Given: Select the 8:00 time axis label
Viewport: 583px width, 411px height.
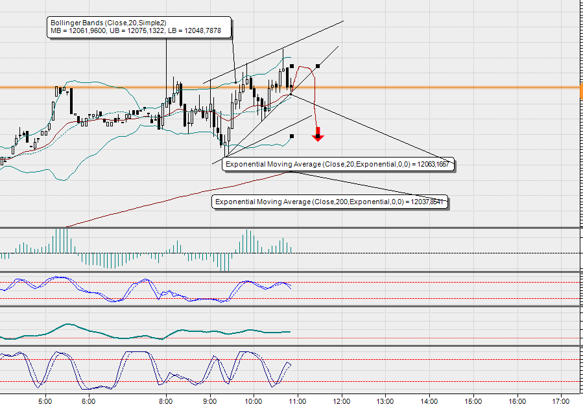Looking at the screenshot, I should pyautogui.click(x=165, y=402).
